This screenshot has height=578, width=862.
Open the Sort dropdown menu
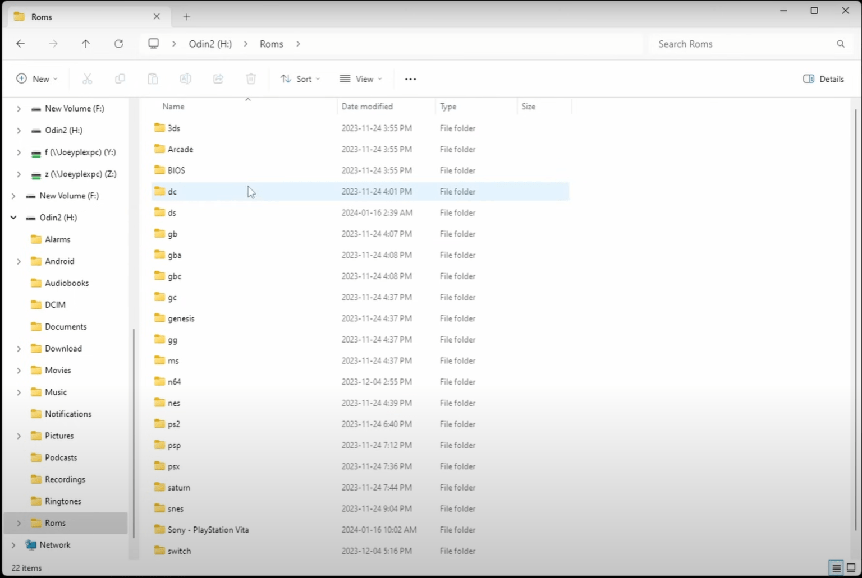[300, 79]
